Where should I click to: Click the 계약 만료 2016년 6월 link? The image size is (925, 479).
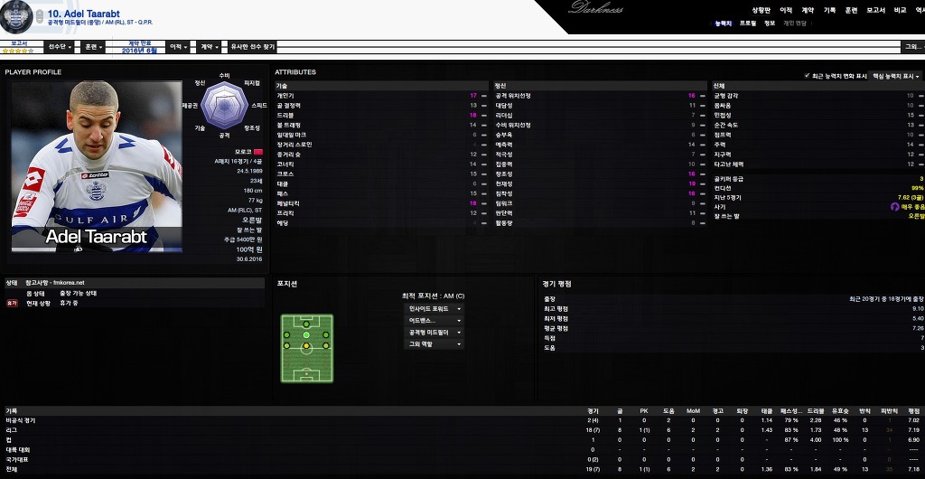(x=140, y=47)
